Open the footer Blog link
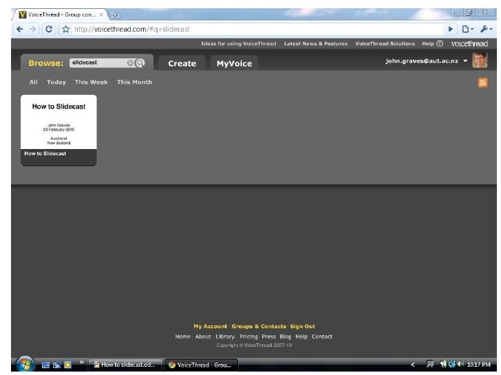501x375 pixels. point(286,337)
